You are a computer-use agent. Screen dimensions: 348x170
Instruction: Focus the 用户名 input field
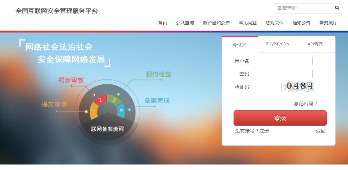(282, 61)
